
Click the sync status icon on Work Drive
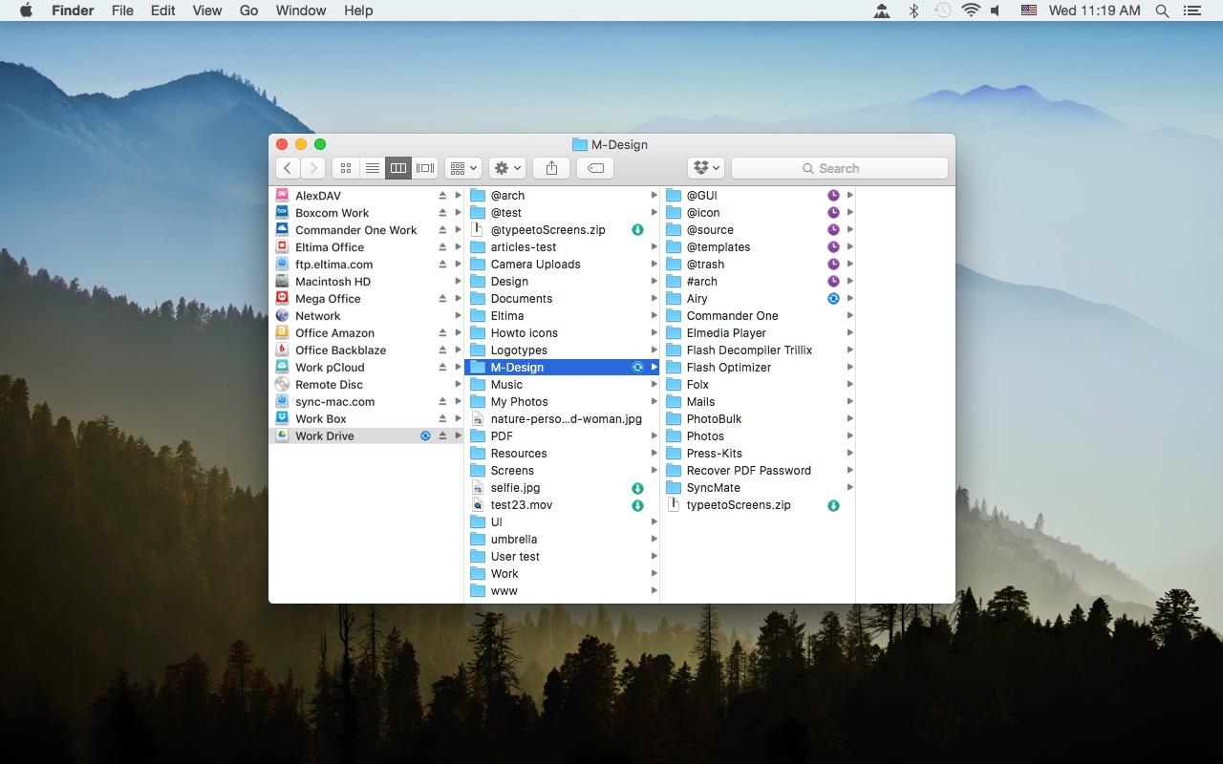pos(426,436)
